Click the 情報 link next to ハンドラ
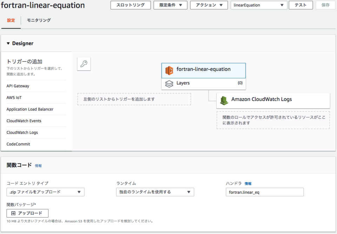Screen dimensions: 337x234 click(248, 184)
